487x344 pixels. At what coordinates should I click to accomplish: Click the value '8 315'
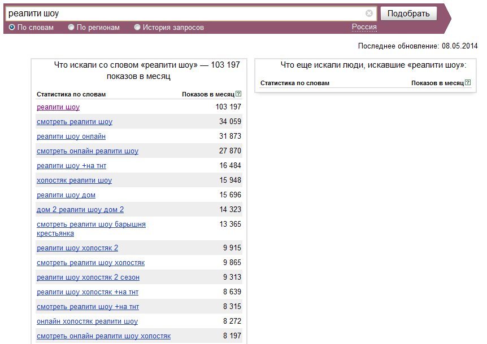click(232, 306)
